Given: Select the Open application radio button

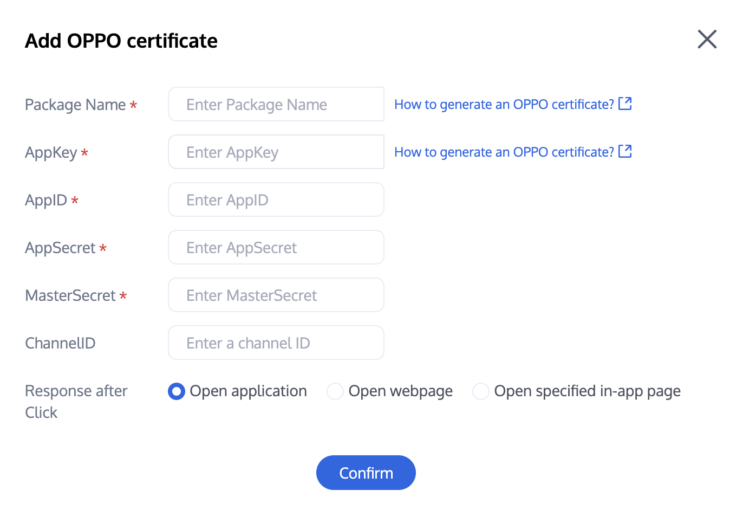Looking at the screenshot, I should click(x=177, y=391).
